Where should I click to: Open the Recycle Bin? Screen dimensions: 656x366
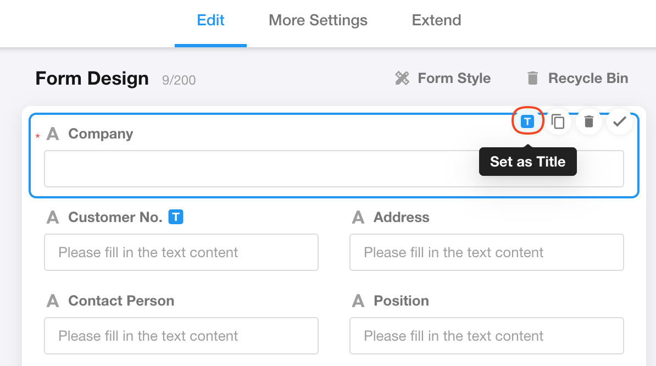(588, 79)
